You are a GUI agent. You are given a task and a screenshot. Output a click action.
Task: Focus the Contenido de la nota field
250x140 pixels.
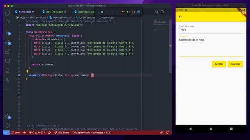pos(211,46)
